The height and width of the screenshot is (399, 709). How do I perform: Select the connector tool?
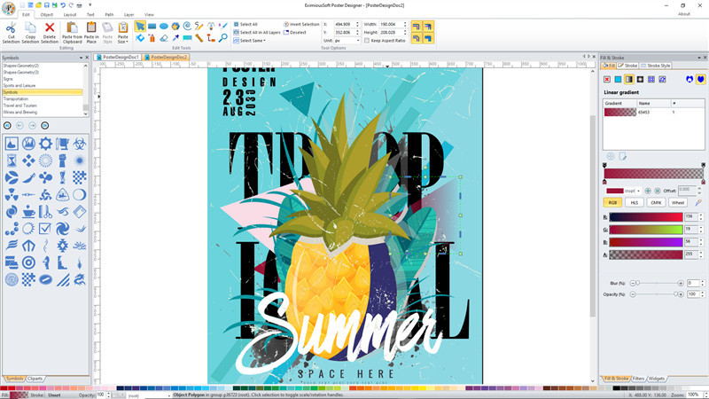point(211,38)
